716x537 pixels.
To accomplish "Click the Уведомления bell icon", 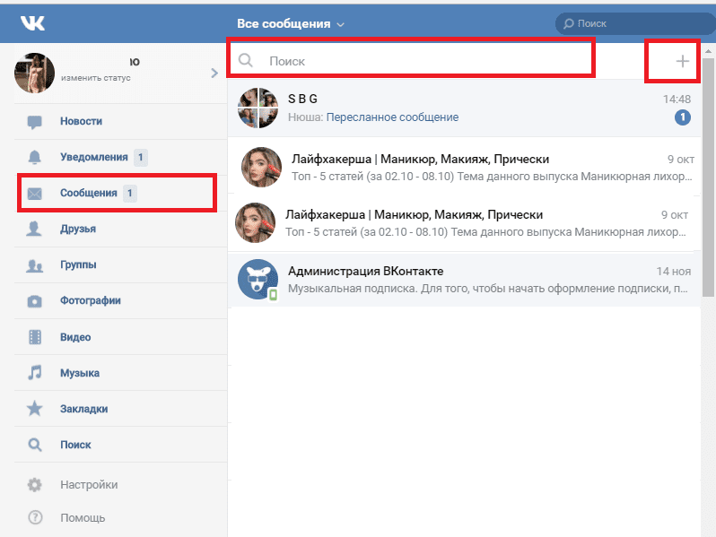I will tap(35, 158).
